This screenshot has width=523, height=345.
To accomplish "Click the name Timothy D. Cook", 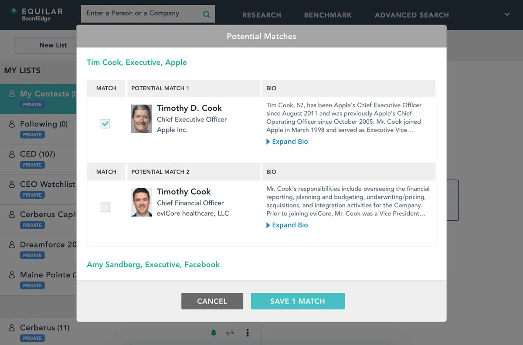I will [190, 108].
